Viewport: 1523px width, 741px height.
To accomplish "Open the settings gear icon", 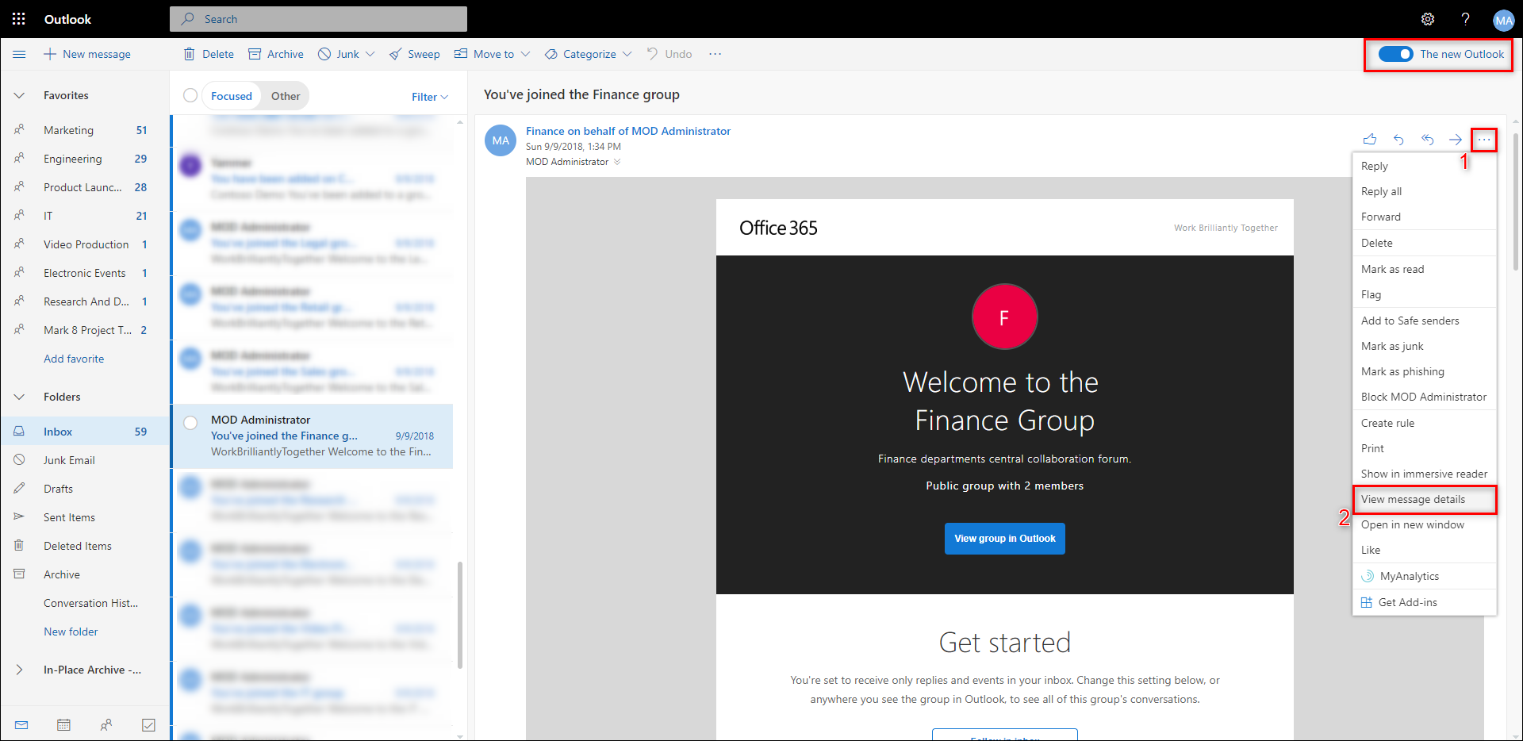I will pyautogui.click(x=1428, y=19).
